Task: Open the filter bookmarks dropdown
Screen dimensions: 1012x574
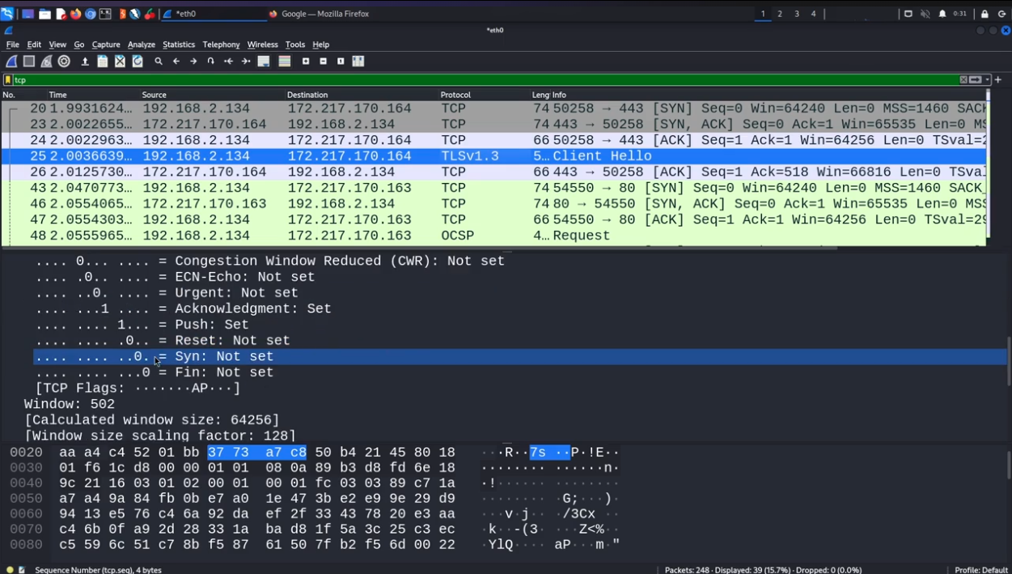Action: (8, 80)
